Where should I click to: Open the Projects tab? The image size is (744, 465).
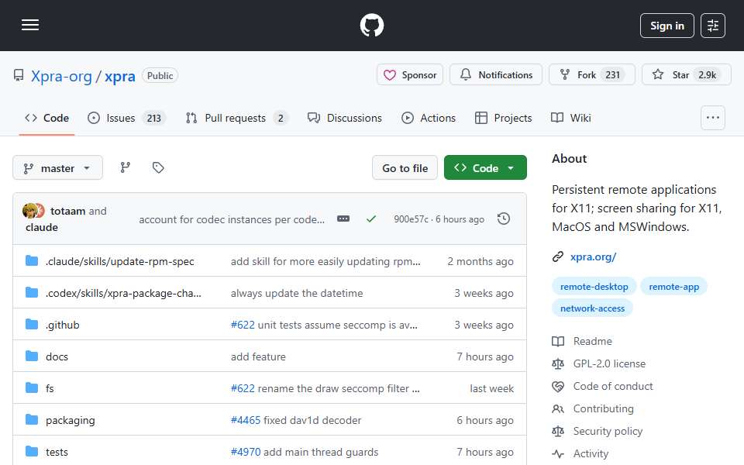coord(503,118)
